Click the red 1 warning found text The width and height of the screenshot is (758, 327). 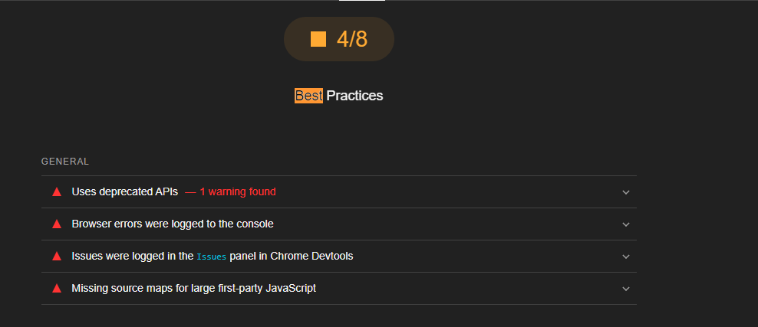[238, 191]
